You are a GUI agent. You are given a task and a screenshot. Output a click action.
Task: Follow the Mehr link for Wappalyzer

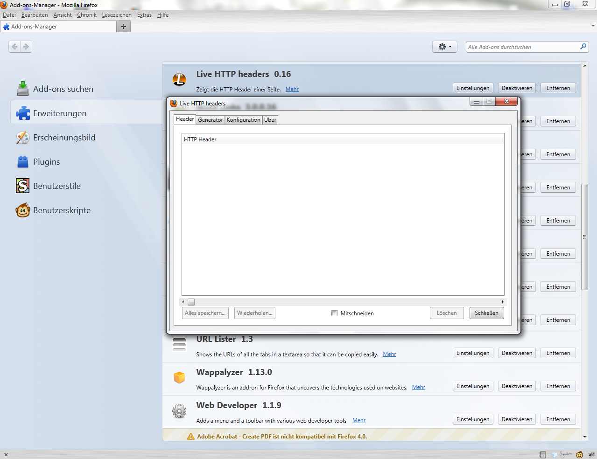pyautogui.click(x=418, y=387)
